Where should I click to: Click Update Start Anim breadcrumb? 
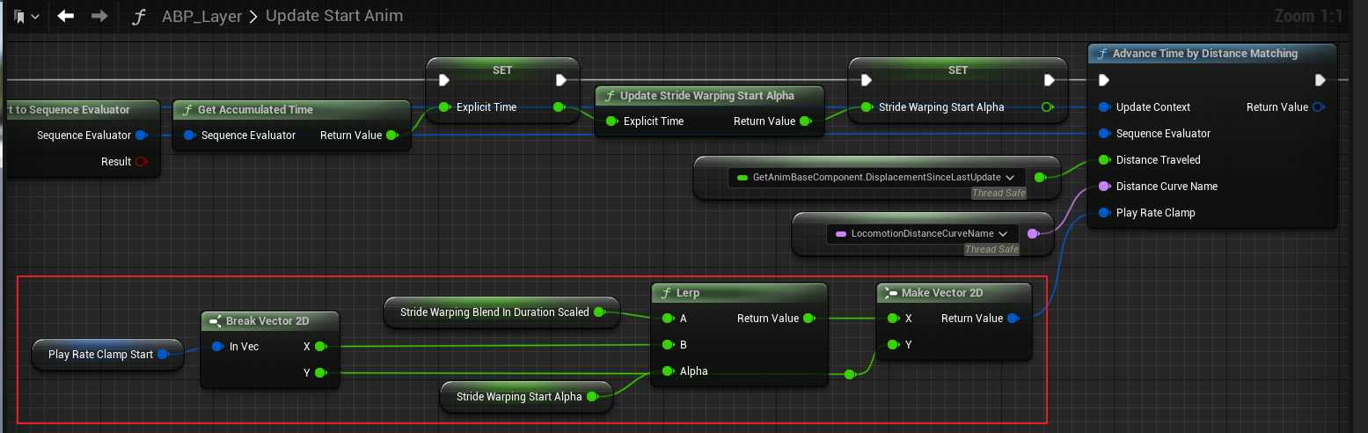333,17
